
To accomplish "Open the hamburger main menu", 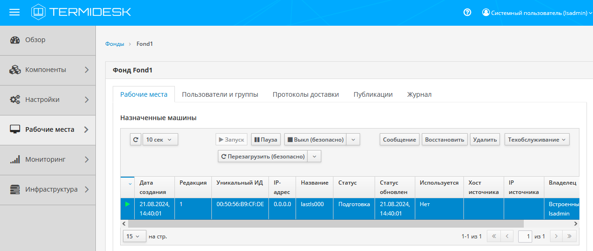I will click(x=14, y=13).
